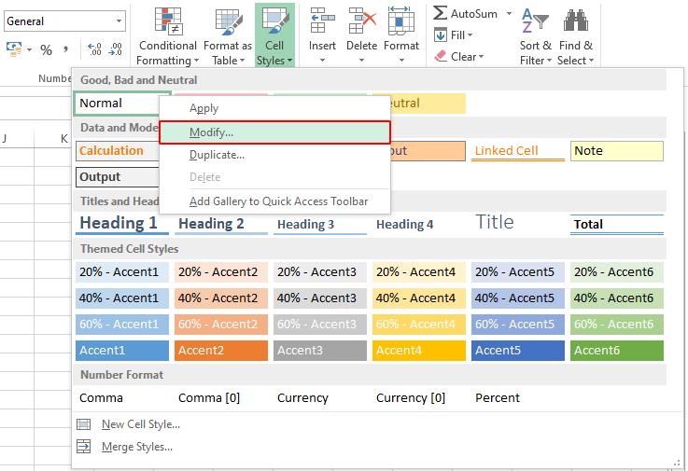Click Increase Decimal icon
The width and height of the screenshot is (688, 471).
95,49
